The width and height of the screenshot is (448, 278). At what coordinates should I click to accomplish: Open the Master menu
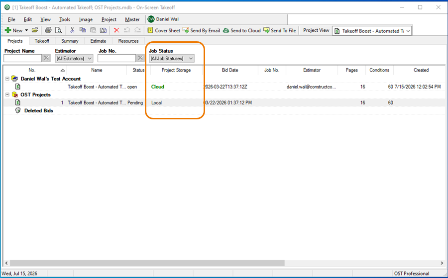point(132,19)
